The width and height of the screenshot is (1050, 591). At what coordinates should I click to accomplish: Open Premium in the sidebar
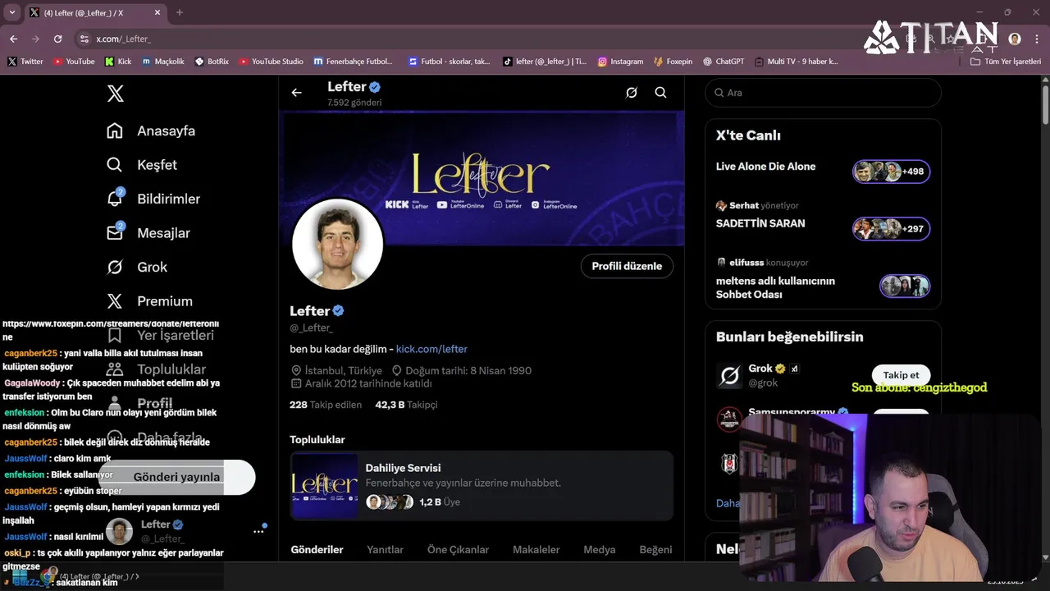[x=150, y=301]
